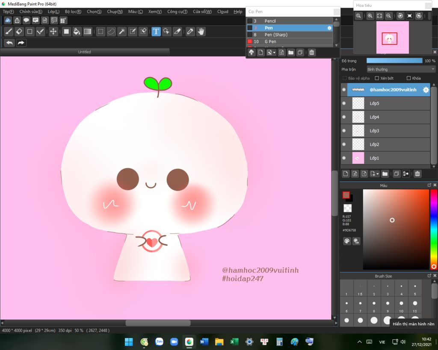Viewport: 438px width, 350px height.
Task: Choose the Lasso selection tool
Action: click(111, 32)
